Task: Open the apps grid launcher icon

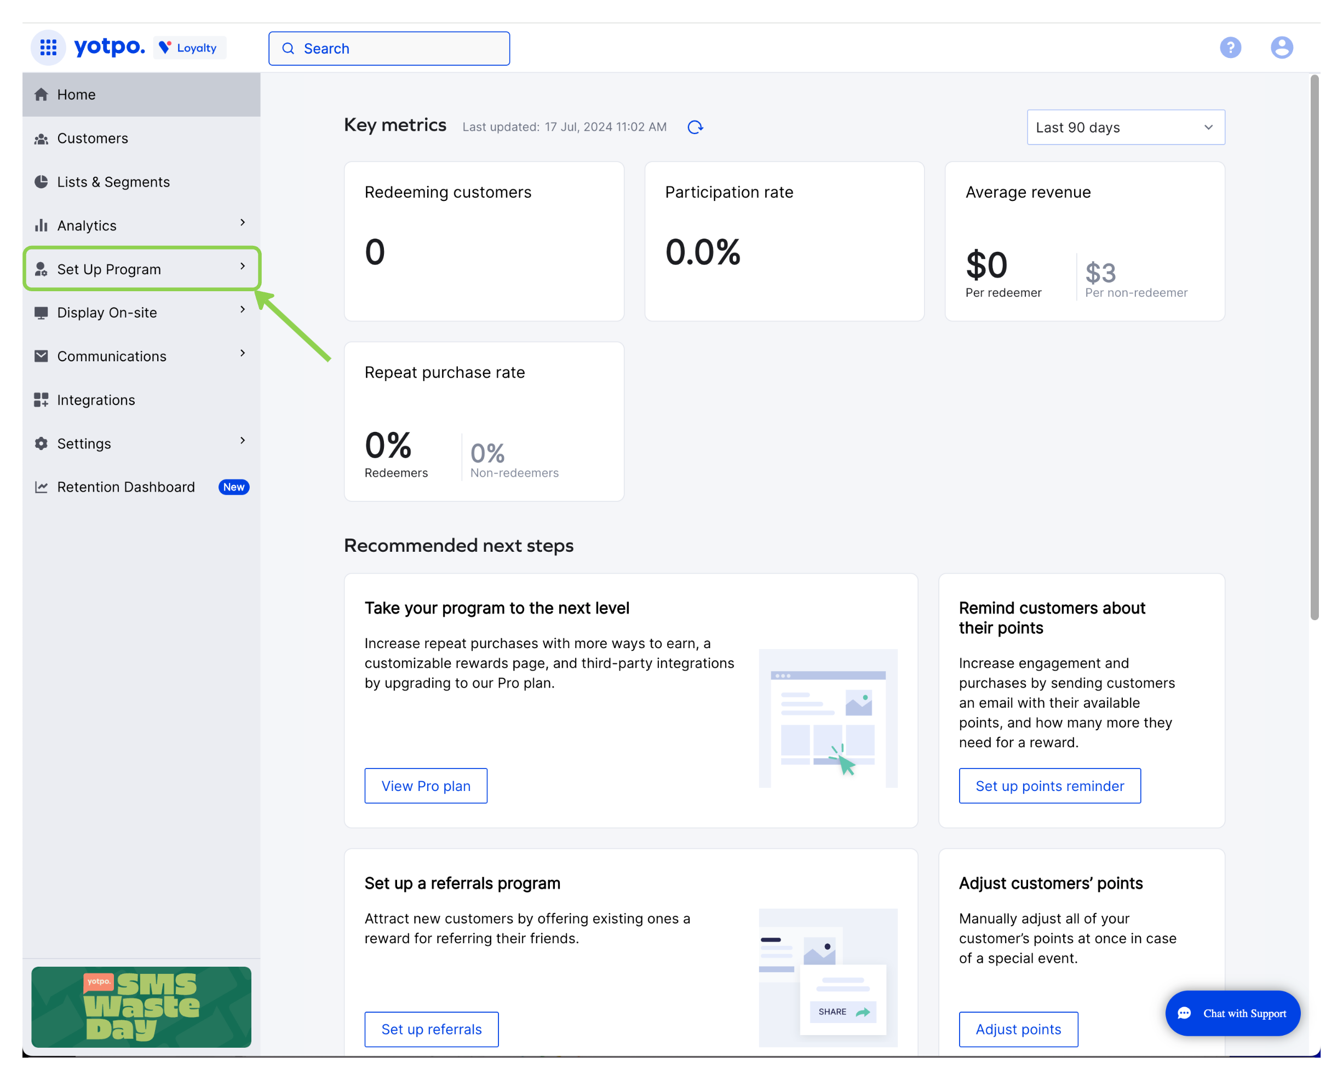Action: point(48,47)
